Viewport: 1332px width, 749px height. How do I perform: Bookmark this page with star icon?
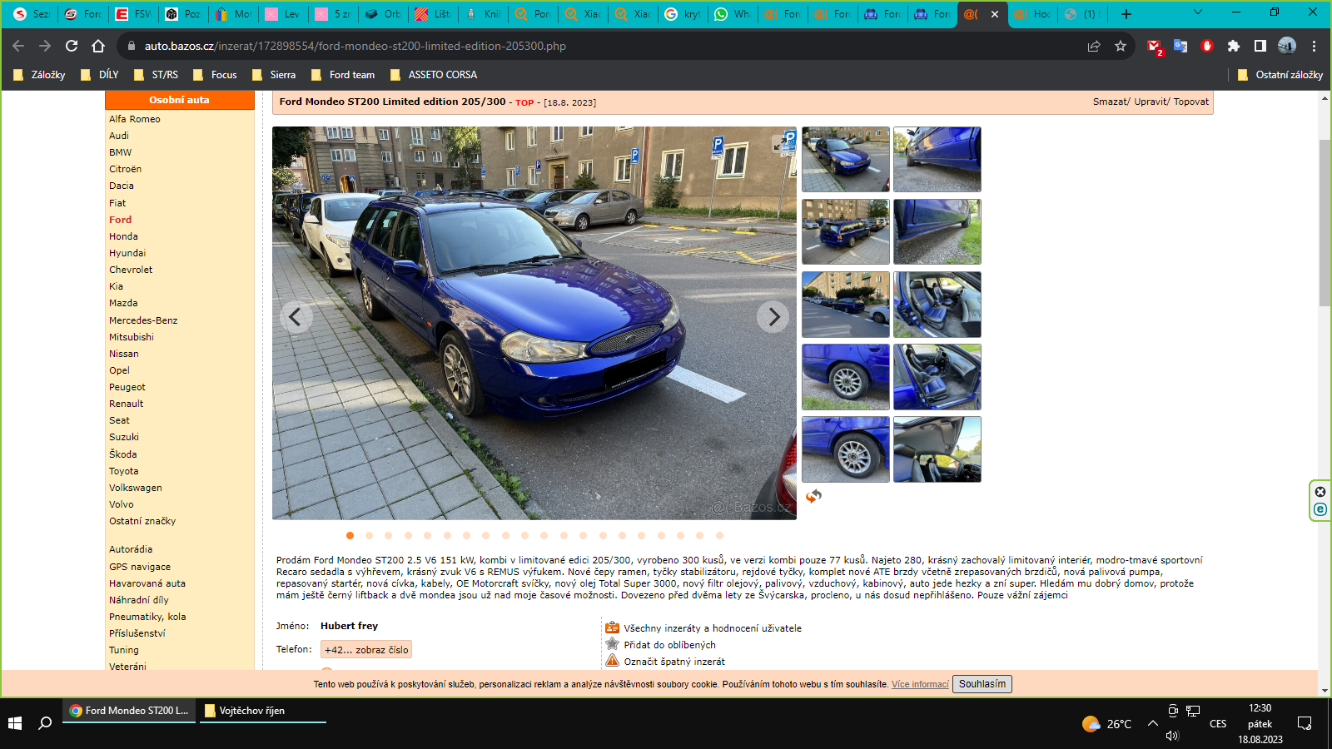tap(1121, 46)
